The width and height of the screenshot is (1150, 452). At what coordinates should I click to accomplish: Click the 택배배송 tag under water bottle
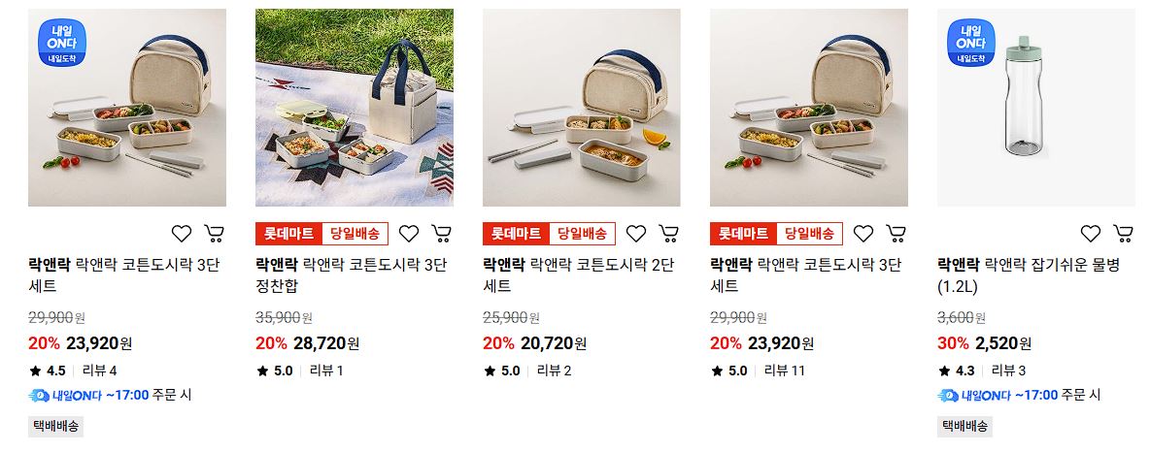(964, 427)
